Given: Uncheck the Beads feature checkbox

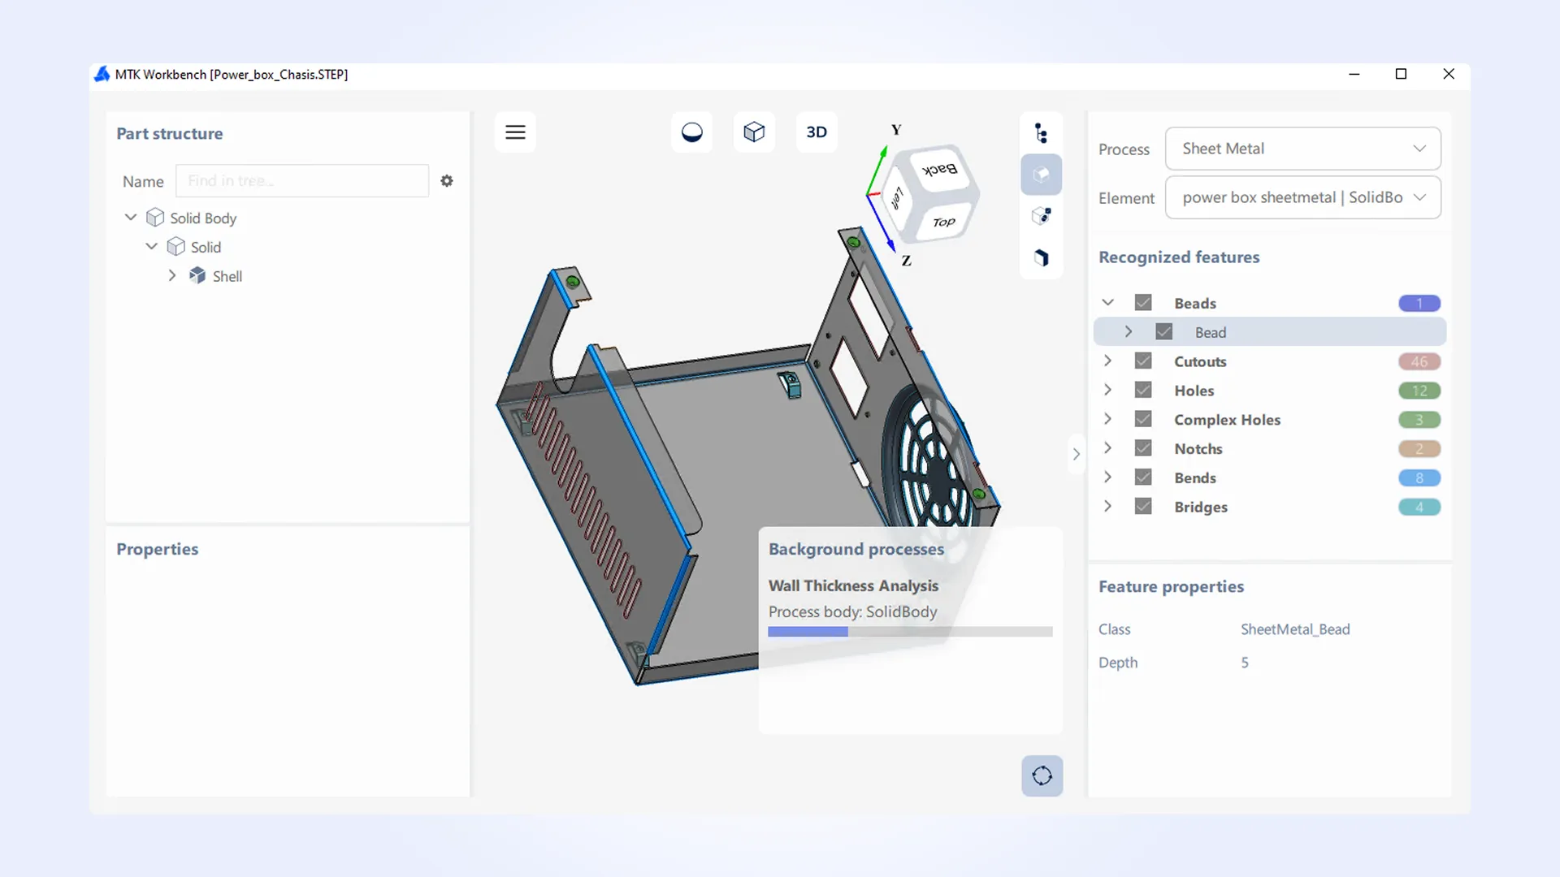Looking at the screenshot, I should [1143, 302].
